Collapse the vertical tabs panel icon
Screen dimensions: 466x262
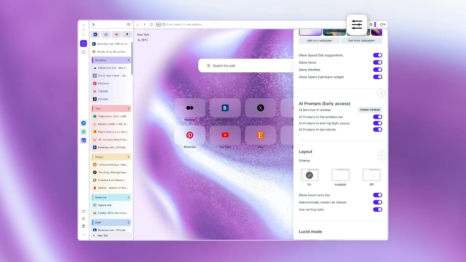[94, 25]
